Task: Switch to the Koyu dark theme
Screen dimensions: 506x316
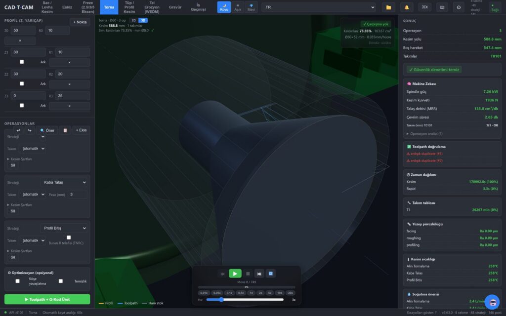Action: click(224, 7)
